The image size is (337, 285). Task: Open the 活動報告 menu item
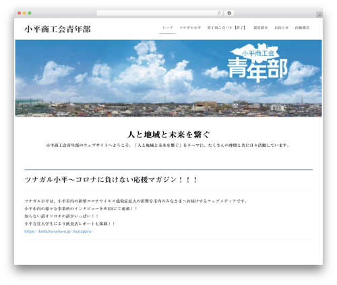point(302,28)
